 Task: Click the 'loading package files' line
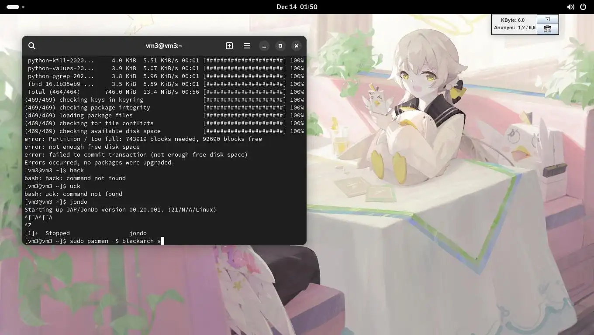coord(164,115)
